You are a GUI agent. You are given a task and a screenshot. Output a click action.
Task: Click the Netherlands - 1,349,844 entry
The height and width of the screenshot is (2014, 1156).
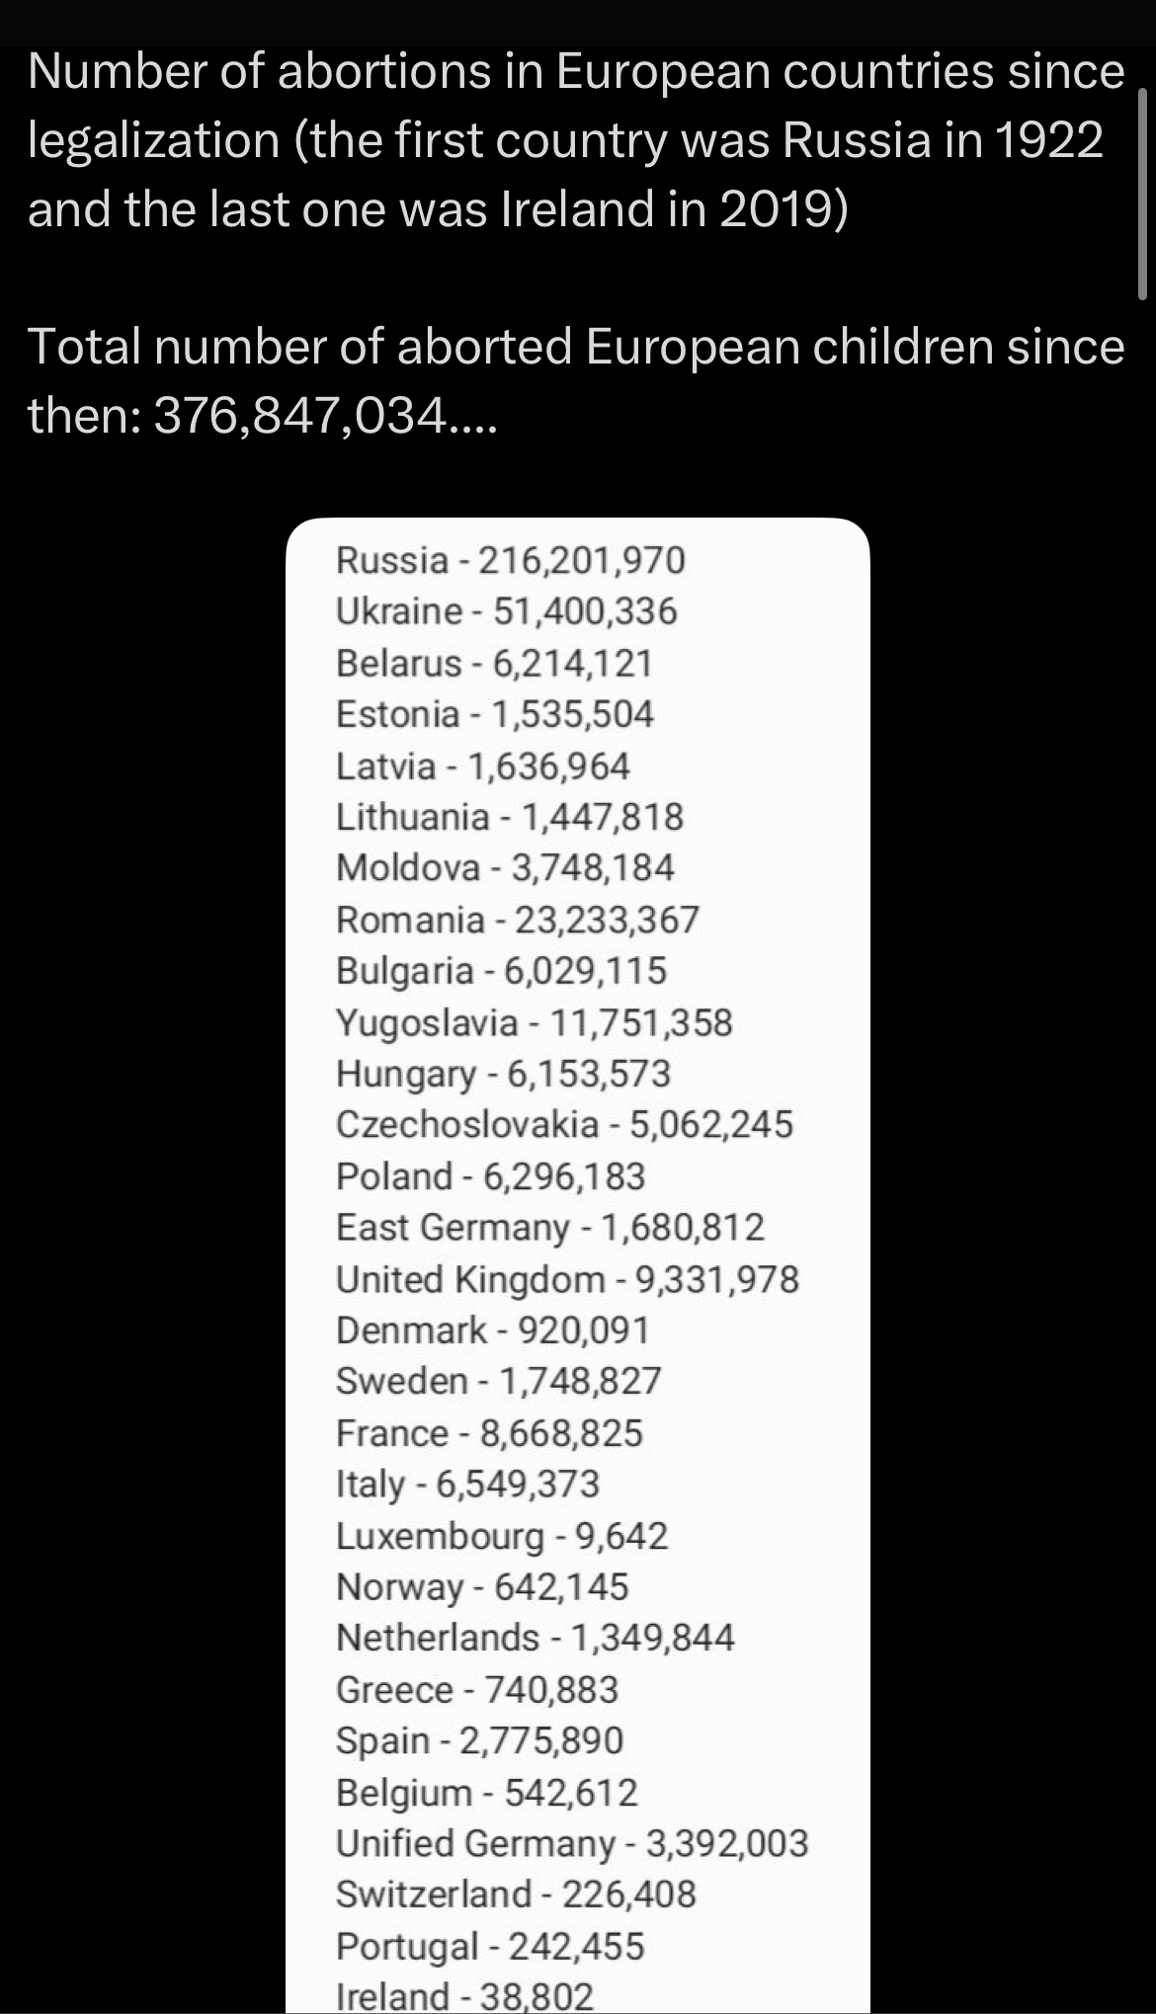[x=535, y=1638]
